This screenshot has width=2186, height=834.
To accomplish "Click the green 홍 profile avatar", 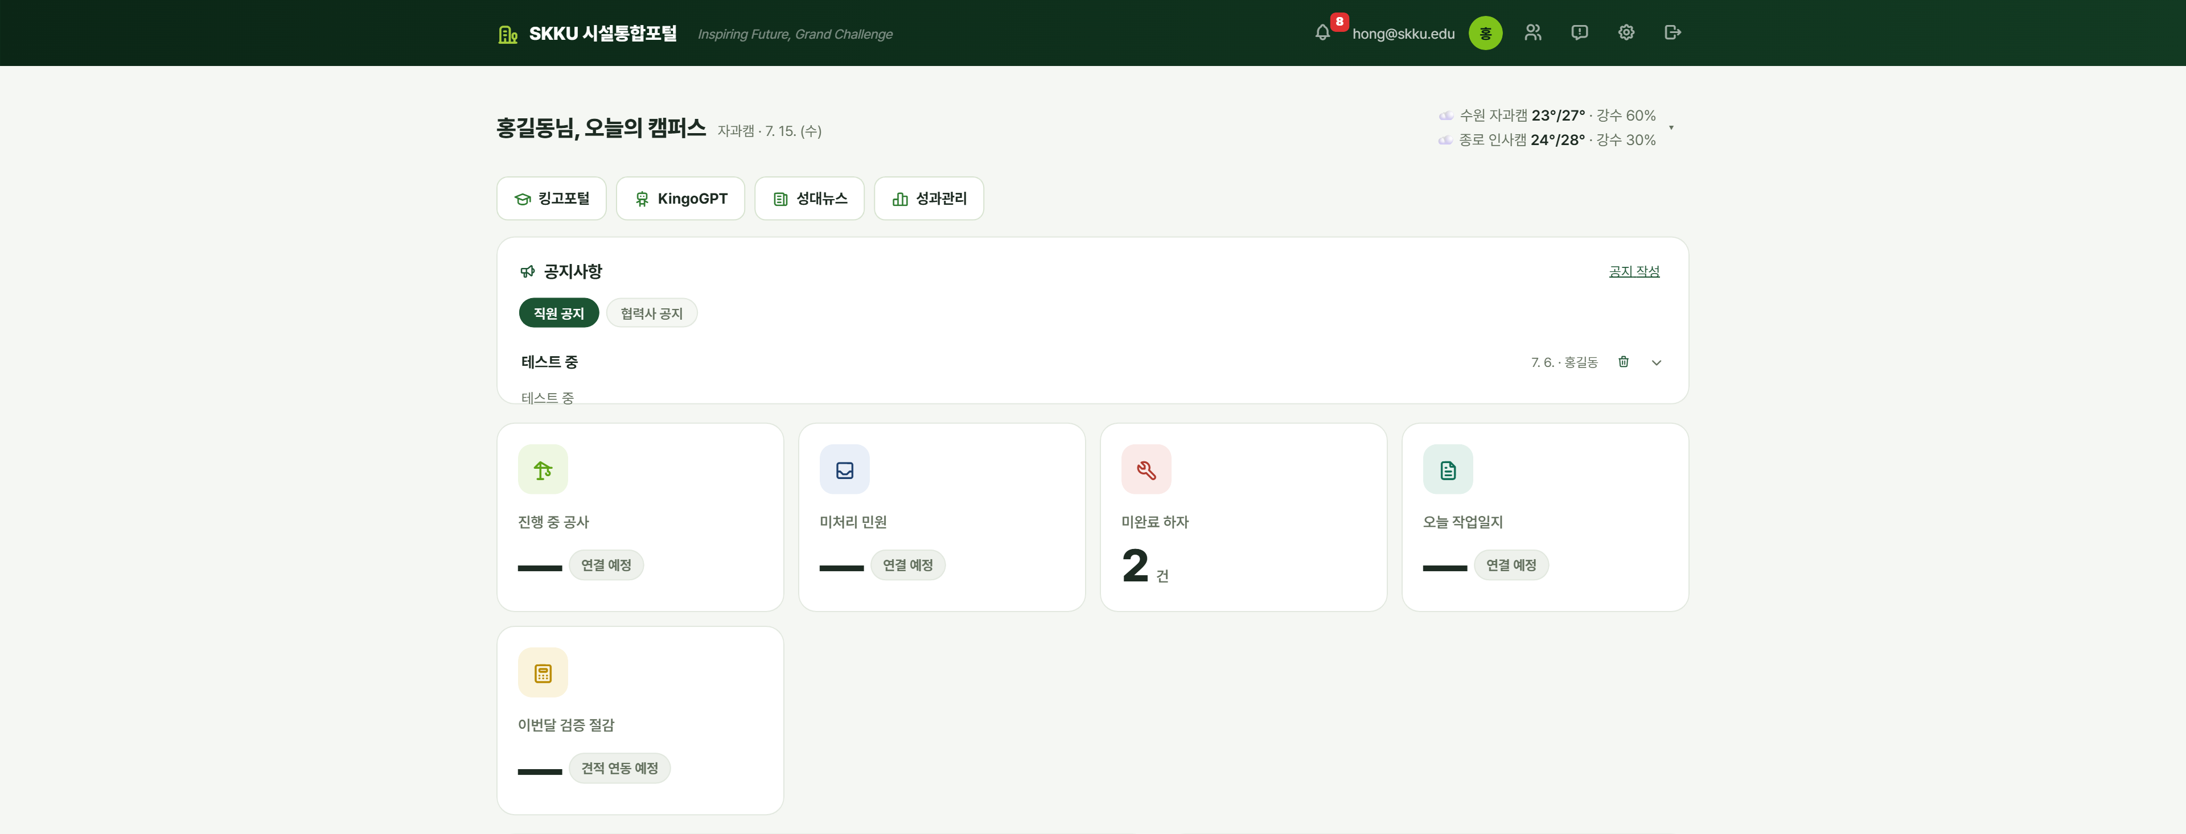I will click(1485, 33).
